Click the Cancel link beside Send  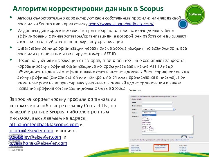pos(191,137)
